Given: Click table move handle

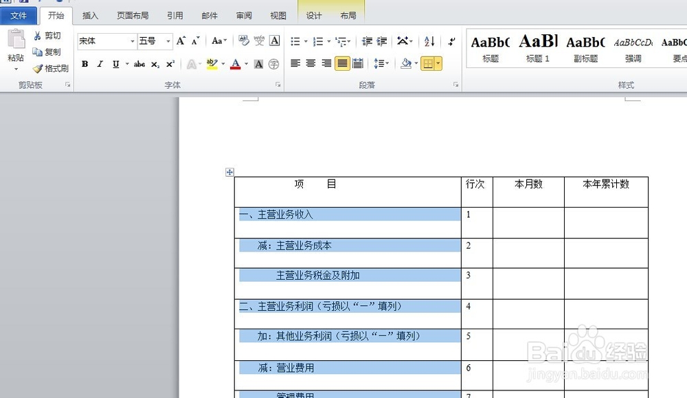Looking at the screenshot, I should coord(229,173).
